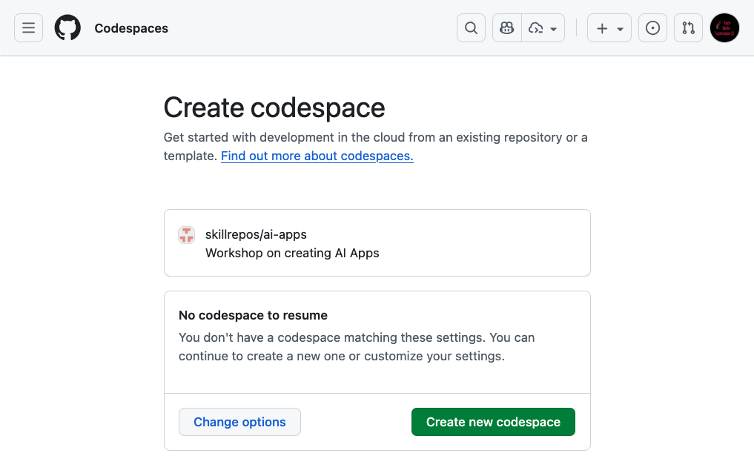
Task: Open the hamburger navigation menu
Action: click(28, 28)
